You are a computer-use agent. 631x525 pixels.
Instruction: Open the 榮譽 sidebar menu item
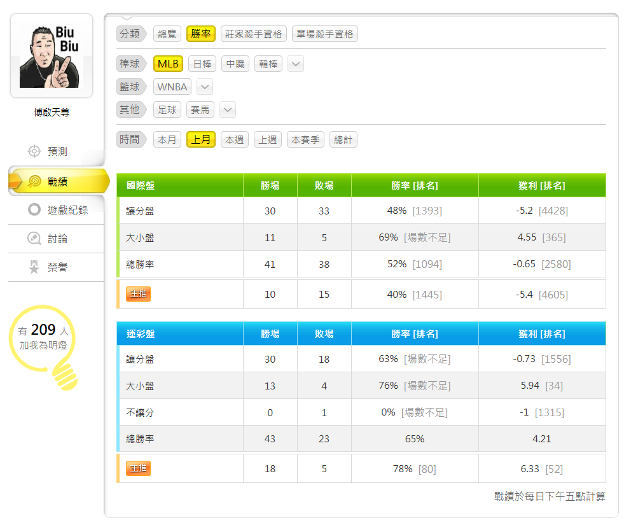56,267
